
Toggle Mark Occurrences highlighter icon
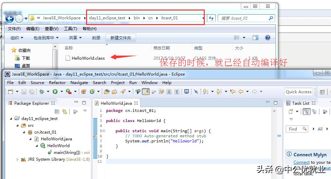(146, 92)
